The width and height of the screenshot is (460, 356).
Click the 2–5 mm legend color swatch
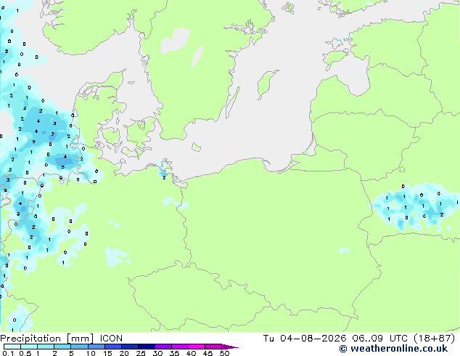[x=62, y=347]
